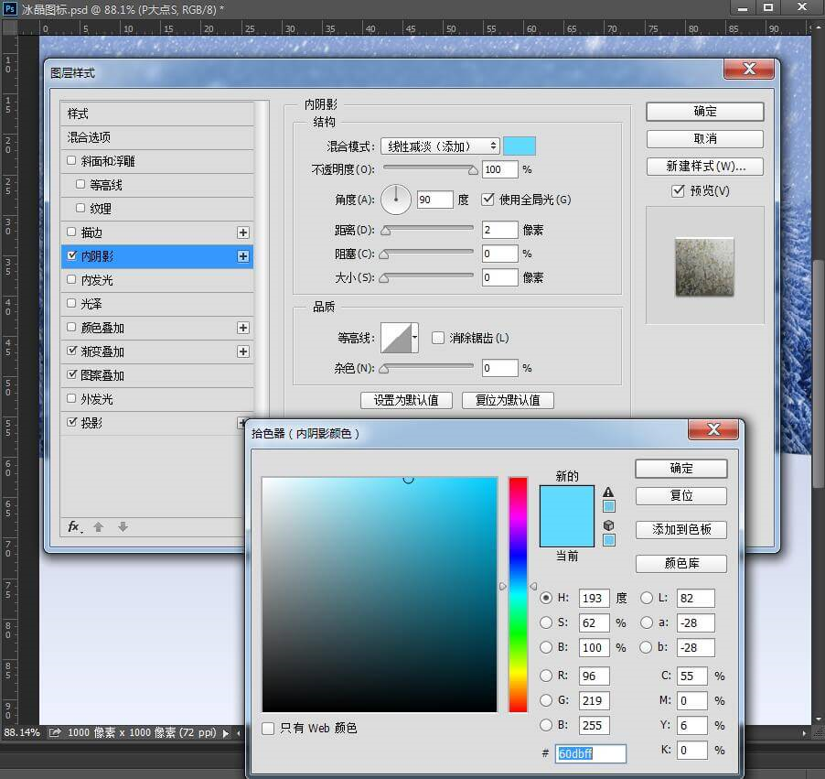
Task: Click the out-of-gamut warning triangle icon
Action: pyautogui.click(x=609, y=492)
